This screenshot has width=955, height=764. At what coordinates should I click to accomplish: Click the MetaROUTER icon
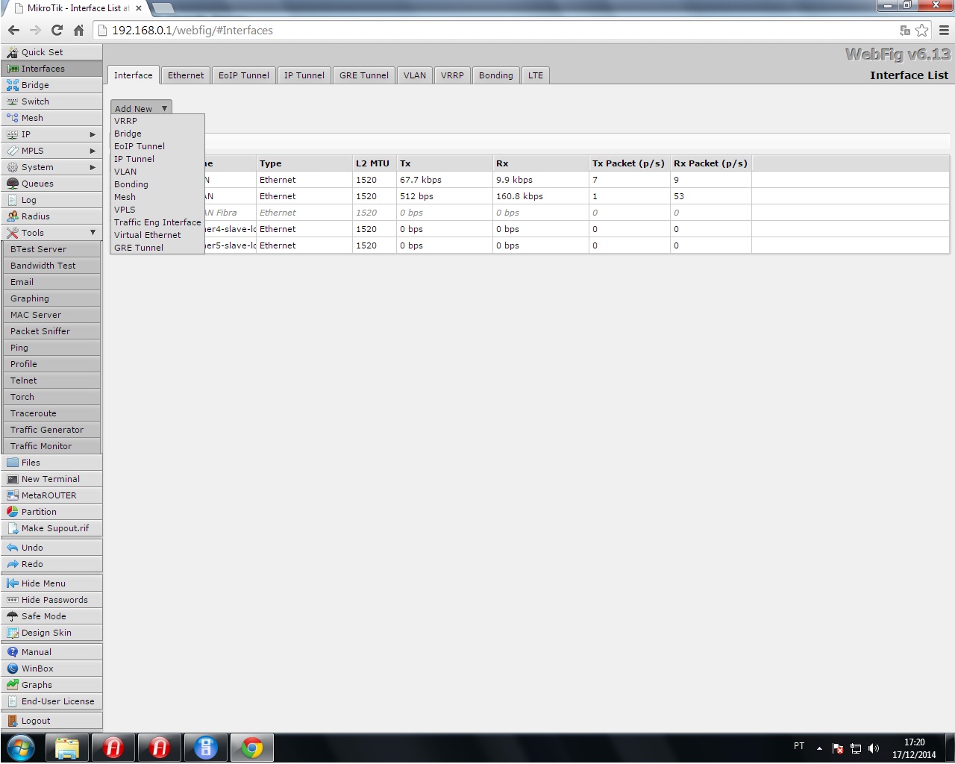(13, 495)
